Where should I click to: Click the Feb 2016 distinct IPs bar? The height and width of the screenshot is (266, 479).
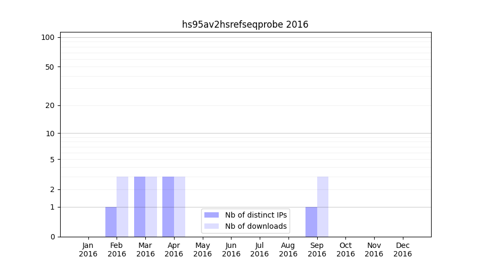tap(111, 222)
